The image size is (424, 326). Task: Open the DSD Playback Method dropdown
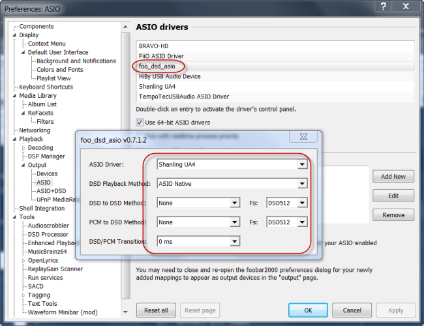[x=302, y=184]
